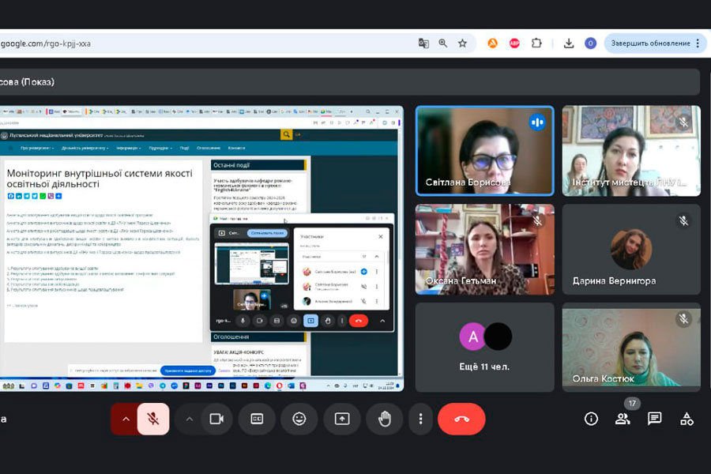Viewport: 711px width, 474px height.
Task: Open the browser profile avatar
Action: pyautogui.click(x=590, y=43)
